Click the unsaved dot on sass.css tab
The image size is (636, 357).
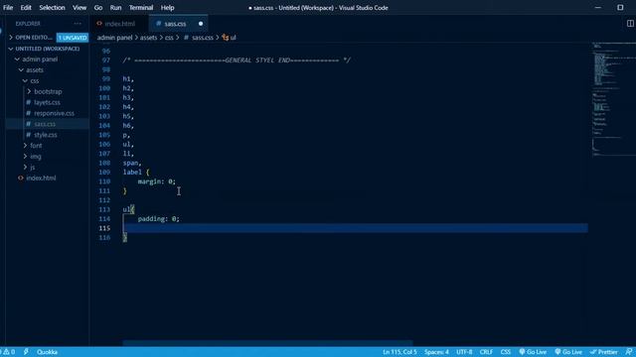click(x=201, y=24)
